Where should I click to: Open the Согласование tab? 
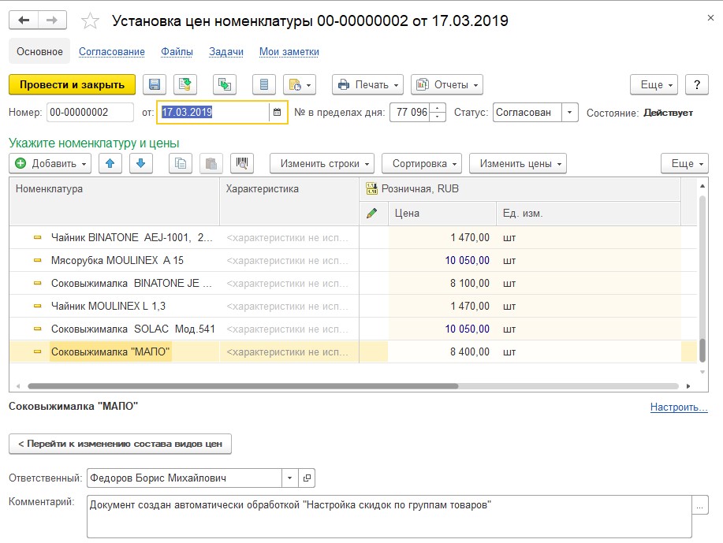coord(112,52)
